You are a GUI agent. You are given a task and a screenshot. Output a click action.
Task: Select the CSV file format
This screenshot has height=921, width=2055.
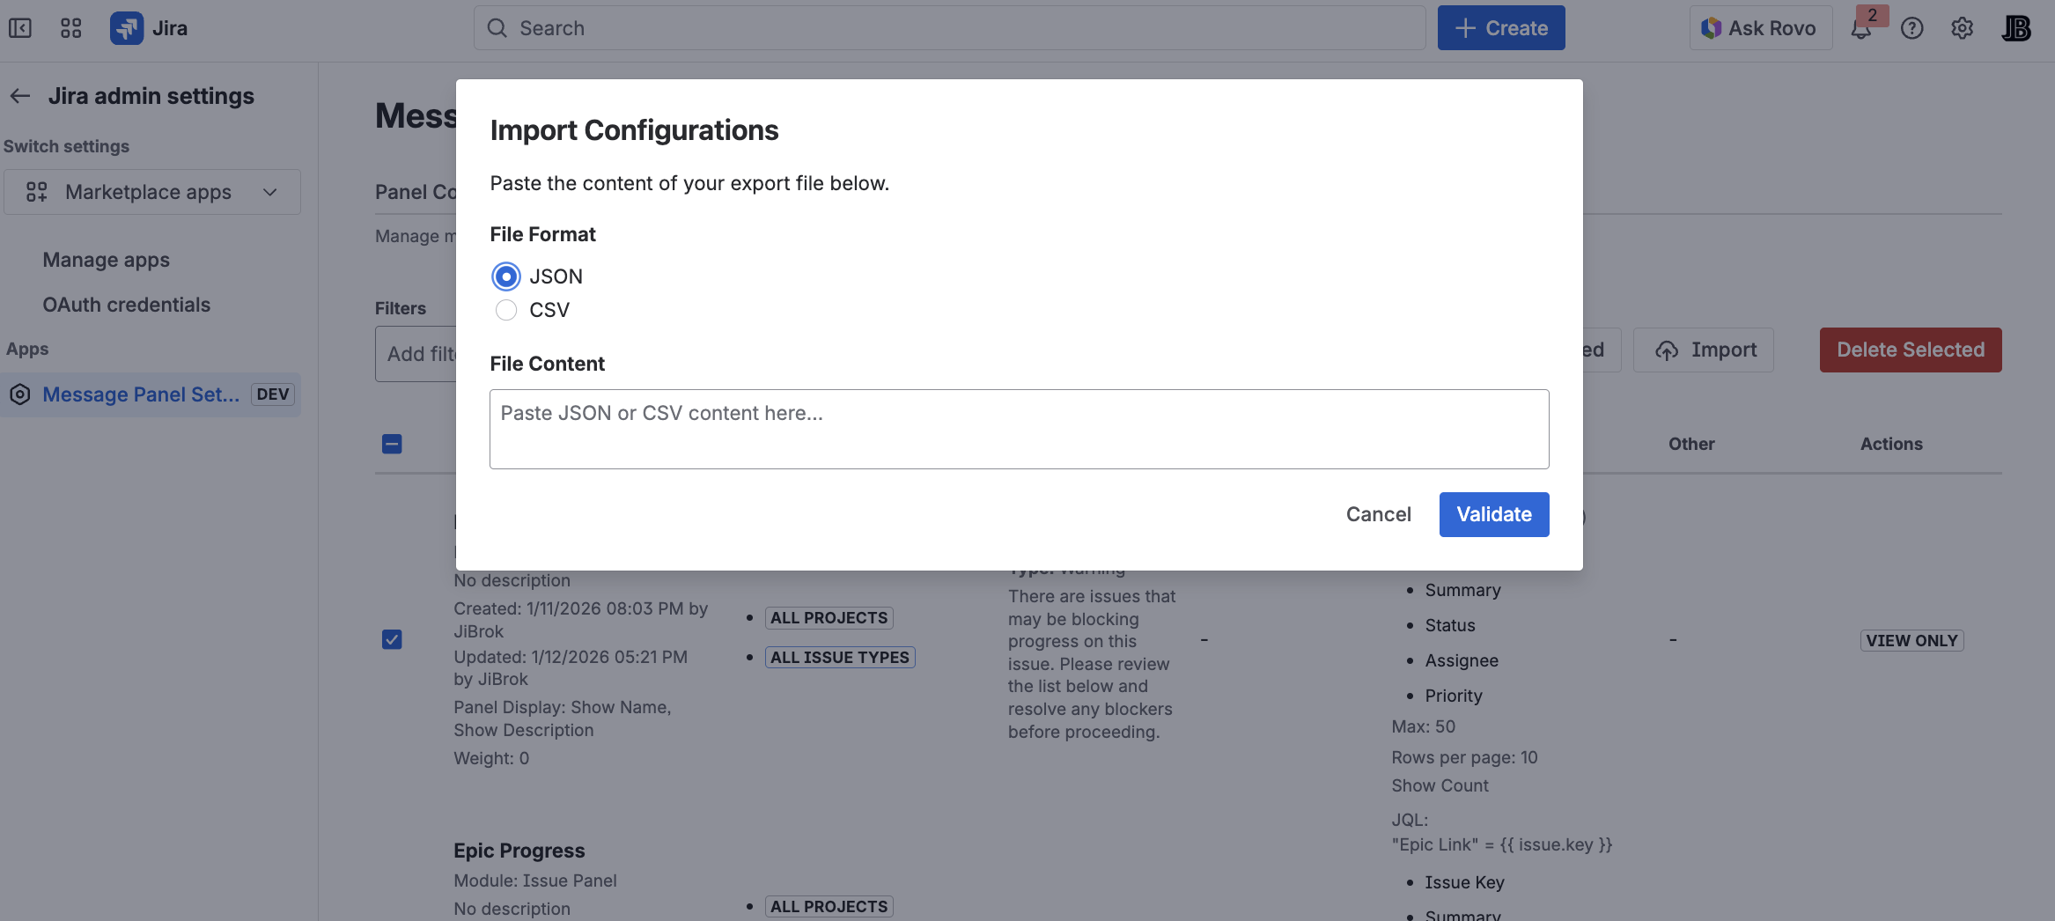coord(505,310)
